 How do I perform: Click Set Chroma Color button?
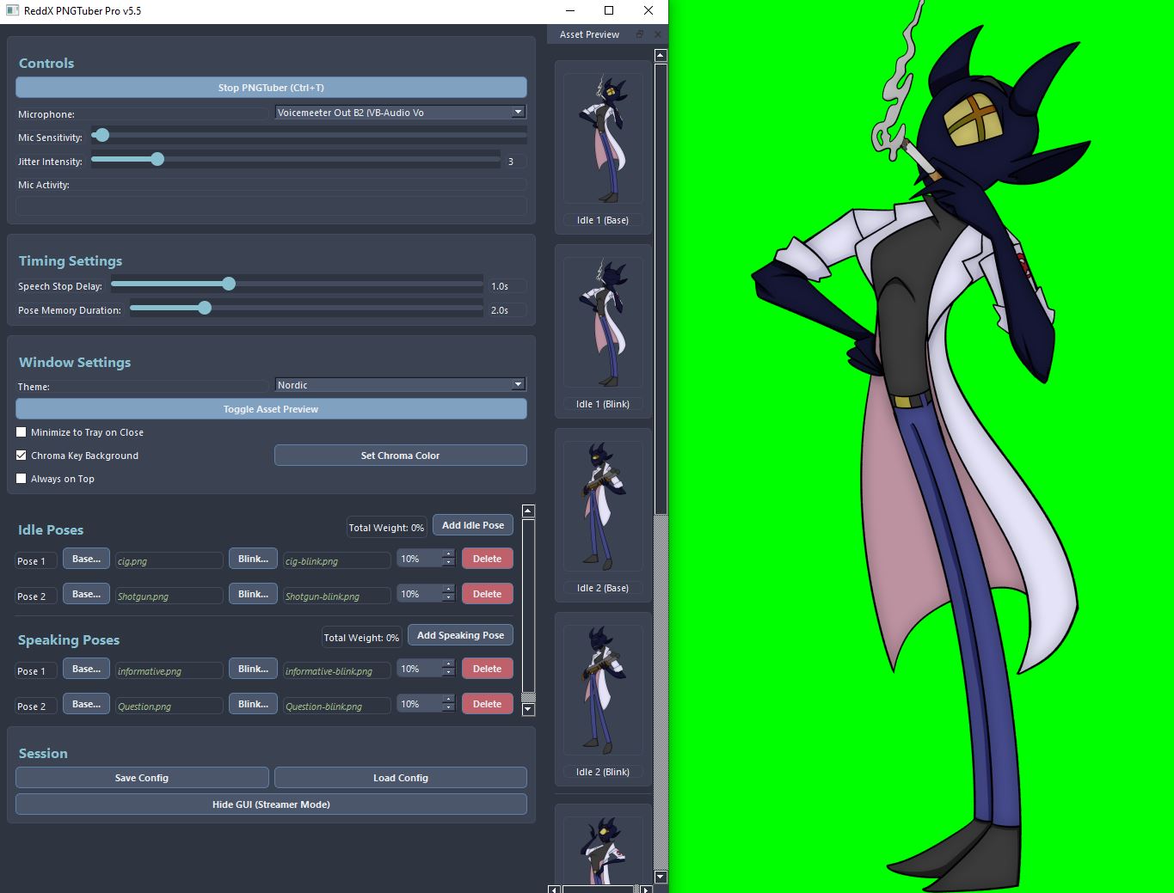pyautogui.click(x=400, y=456)
